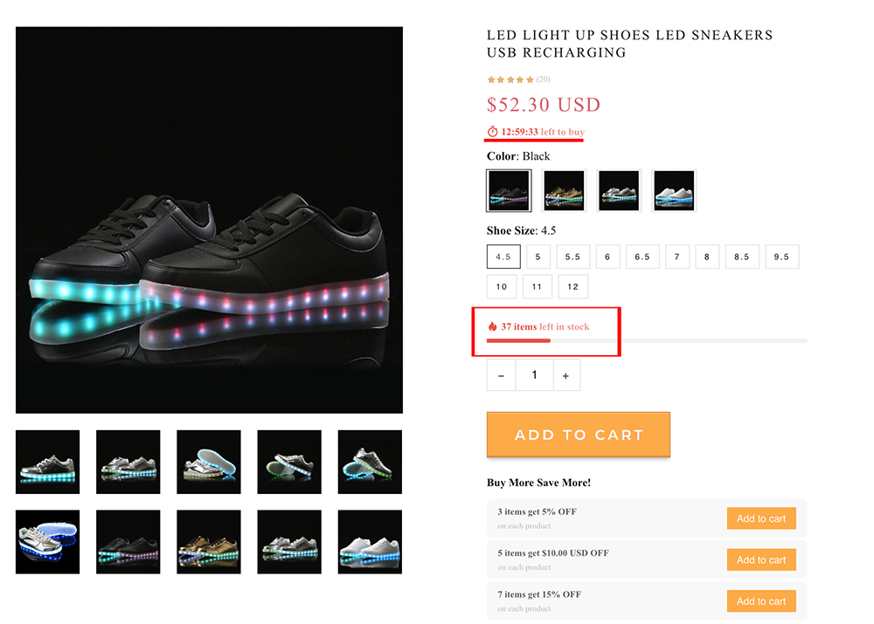This screenshot has height=624, width=874.
Task: Increase quantity with the plus button
Action: [x=565, y=375]
